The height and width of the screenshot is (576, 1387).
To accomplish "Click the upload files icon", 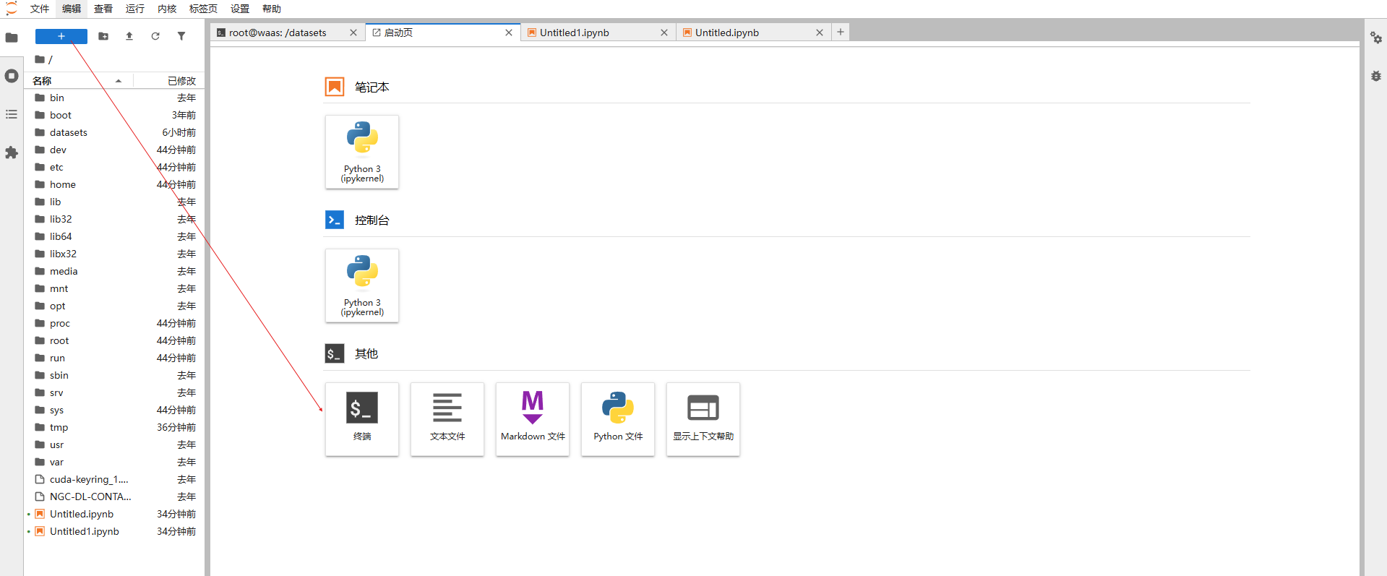I will (129, 36).
